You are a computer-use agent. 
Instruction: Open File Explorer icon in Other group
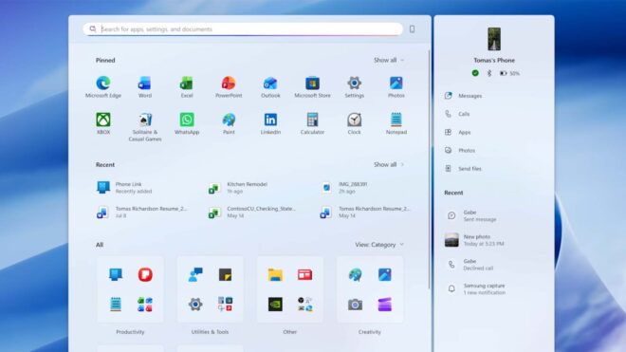tap(275, 274)
